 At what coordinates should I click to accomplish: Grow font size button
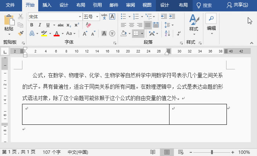(x=85, y=33)
